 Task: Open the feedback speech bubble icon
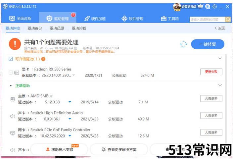208,6
